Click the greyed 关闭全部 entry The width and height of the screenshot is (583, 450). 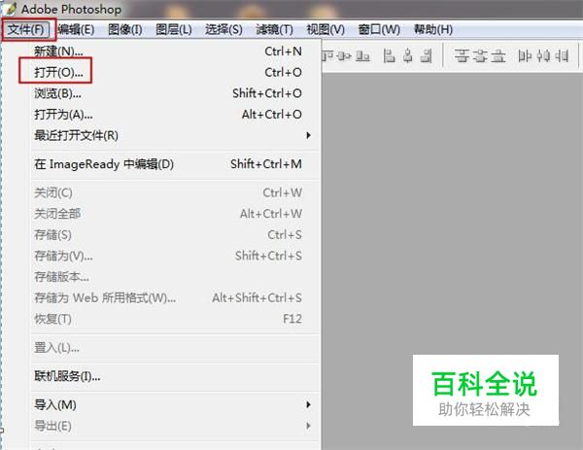coord(175,214)
